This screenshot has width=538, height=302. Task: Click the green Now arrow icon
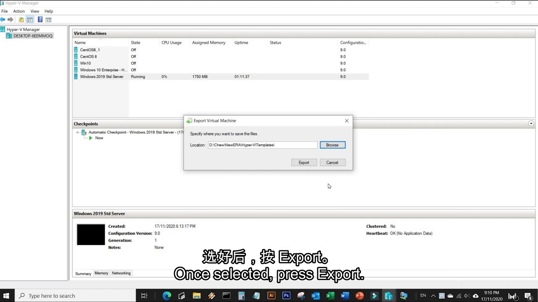point(90,138)
